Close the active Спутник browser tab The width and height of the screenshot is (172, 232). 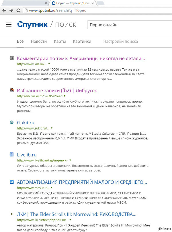pyautogui.click(x=93, y=3)
